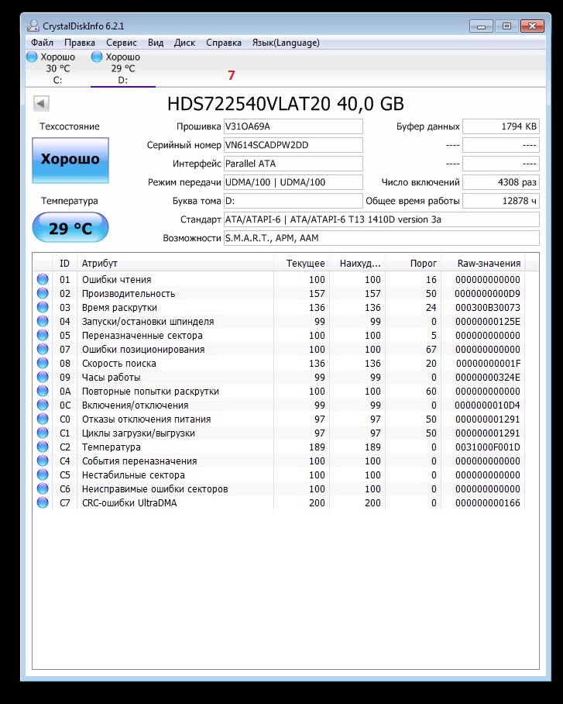
Task: Click status orb for C7 CRC-ошибки UltraDMA
Action: [x=42, y=503]
